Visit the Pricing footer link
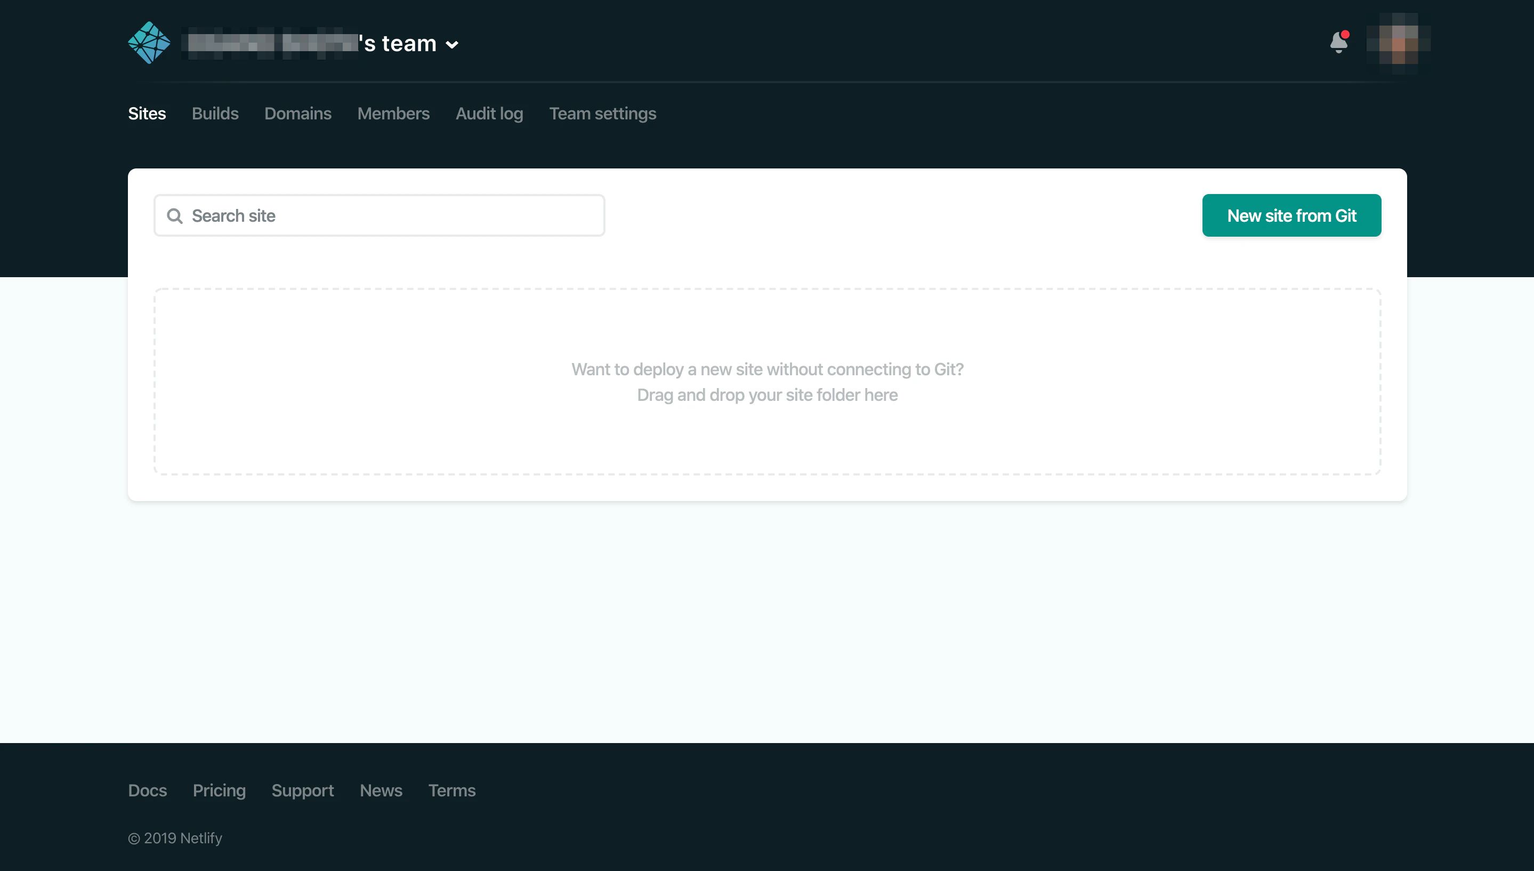Image resolution: width=1534 pixels, height=871 pixels. click(219, 790)
